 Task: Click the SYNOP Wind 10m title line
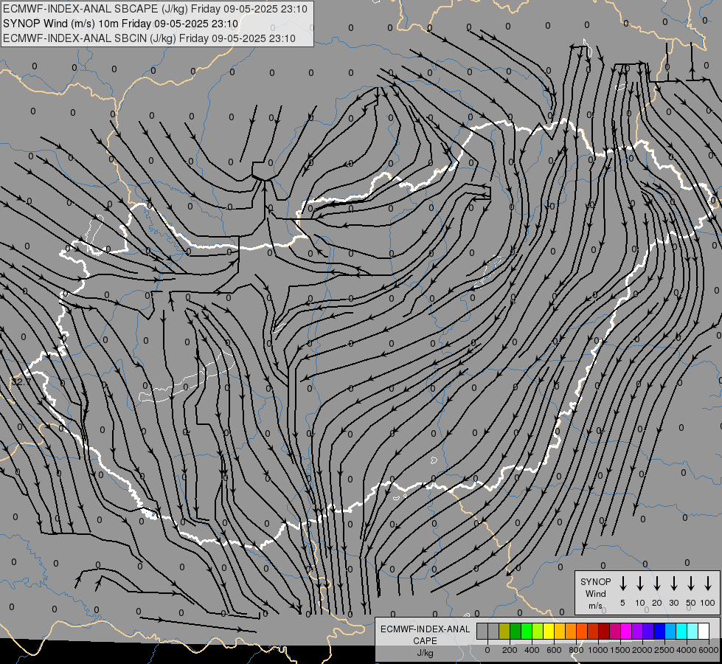coord(120,24)
